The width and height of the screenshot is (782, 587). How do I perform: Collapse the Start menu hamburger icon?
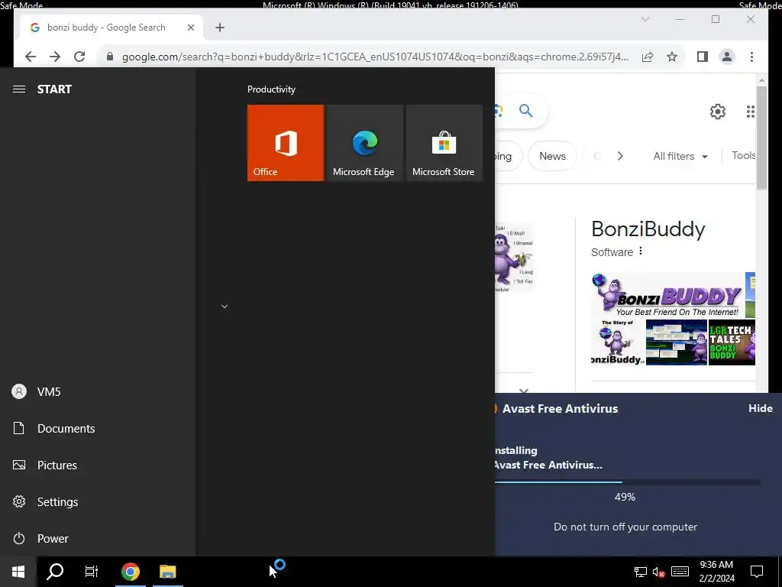click(19, 89)
